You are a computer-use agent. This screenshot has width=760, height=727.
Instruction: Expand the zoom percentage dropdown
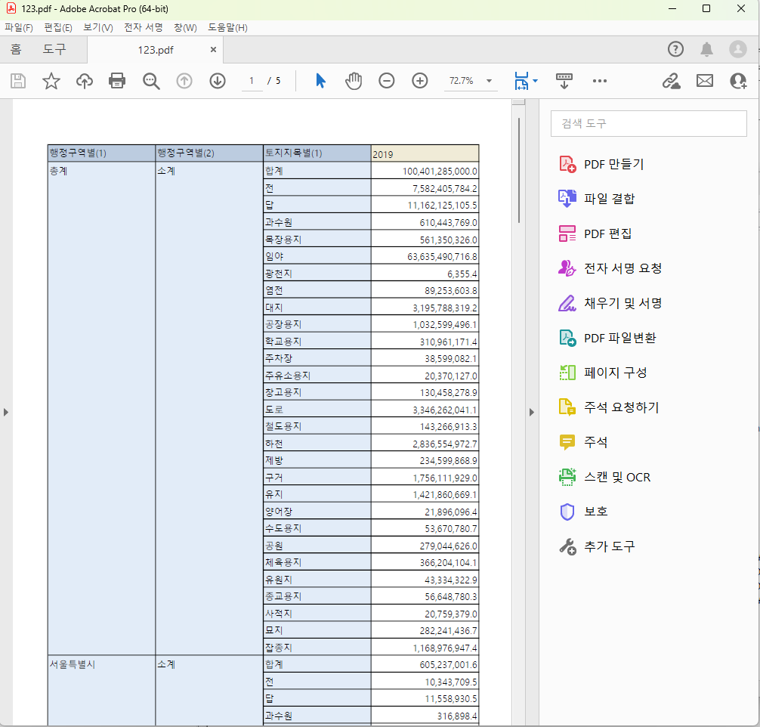click(x=489, y=81)
